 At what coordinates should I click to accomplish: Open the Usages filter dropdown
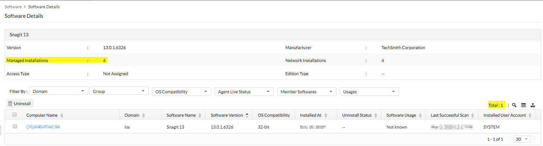pyautogui.click(x=369, y=92)
